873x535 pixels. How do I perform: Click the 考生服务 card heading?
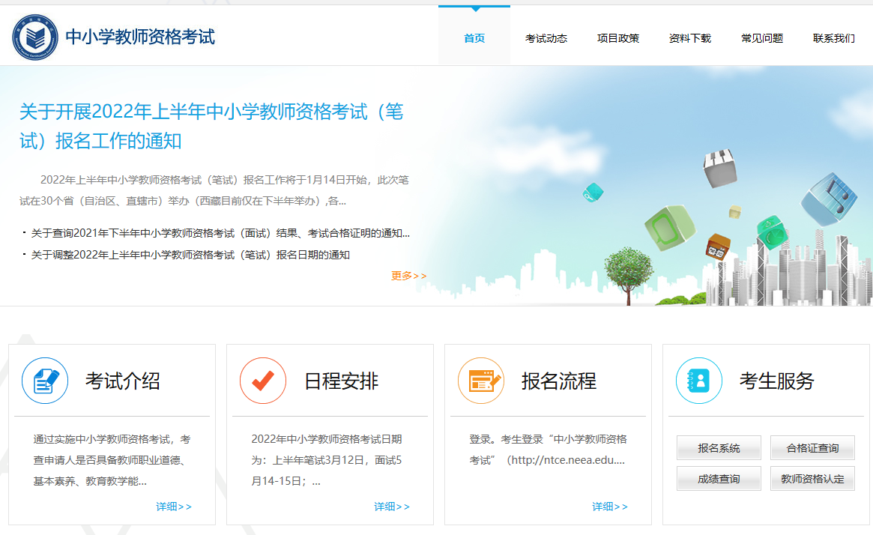coord(776,381)
